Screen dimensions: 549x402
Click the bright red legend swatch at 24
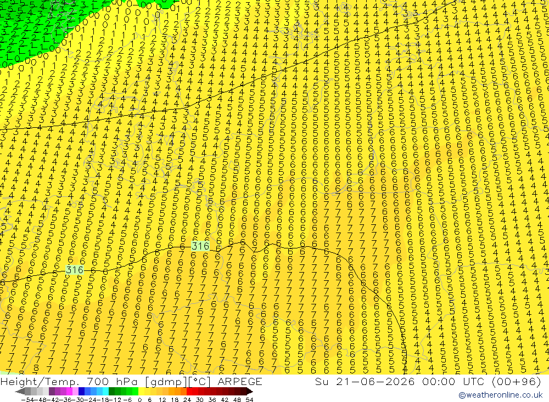[189, 391]
